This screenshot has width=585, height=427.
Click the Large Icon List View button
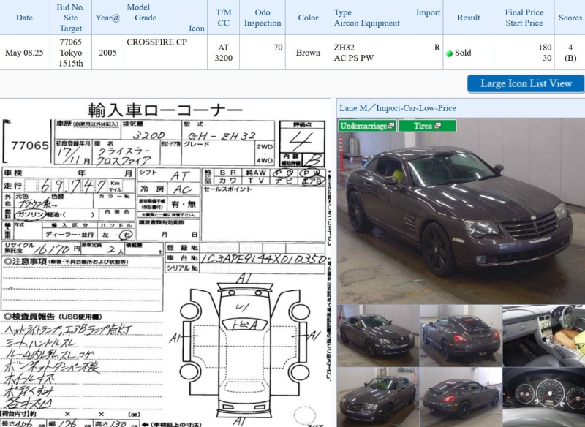[526, 83]
